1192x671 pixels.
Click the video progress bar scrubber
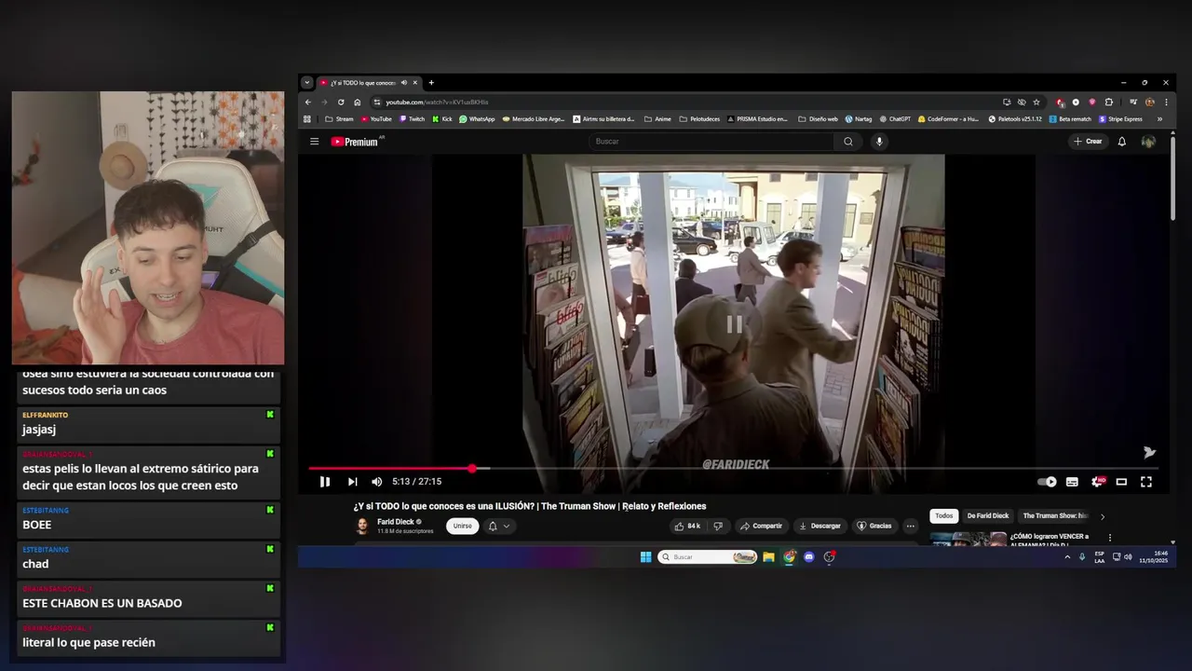[x=472, y=469]
